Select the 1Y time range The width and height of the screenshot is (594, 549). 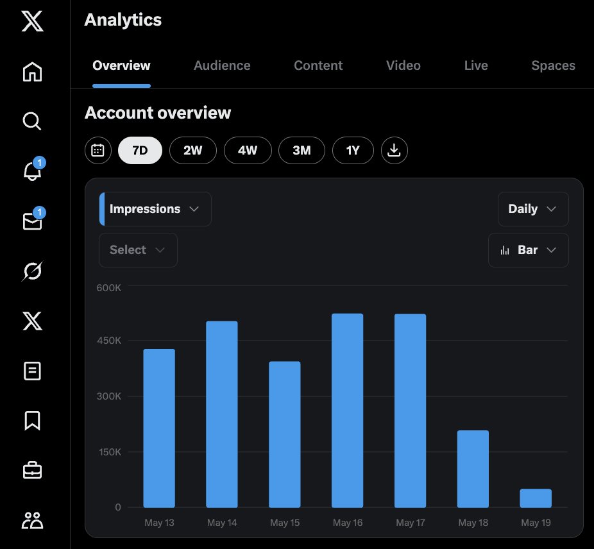[x=353, y=151]
